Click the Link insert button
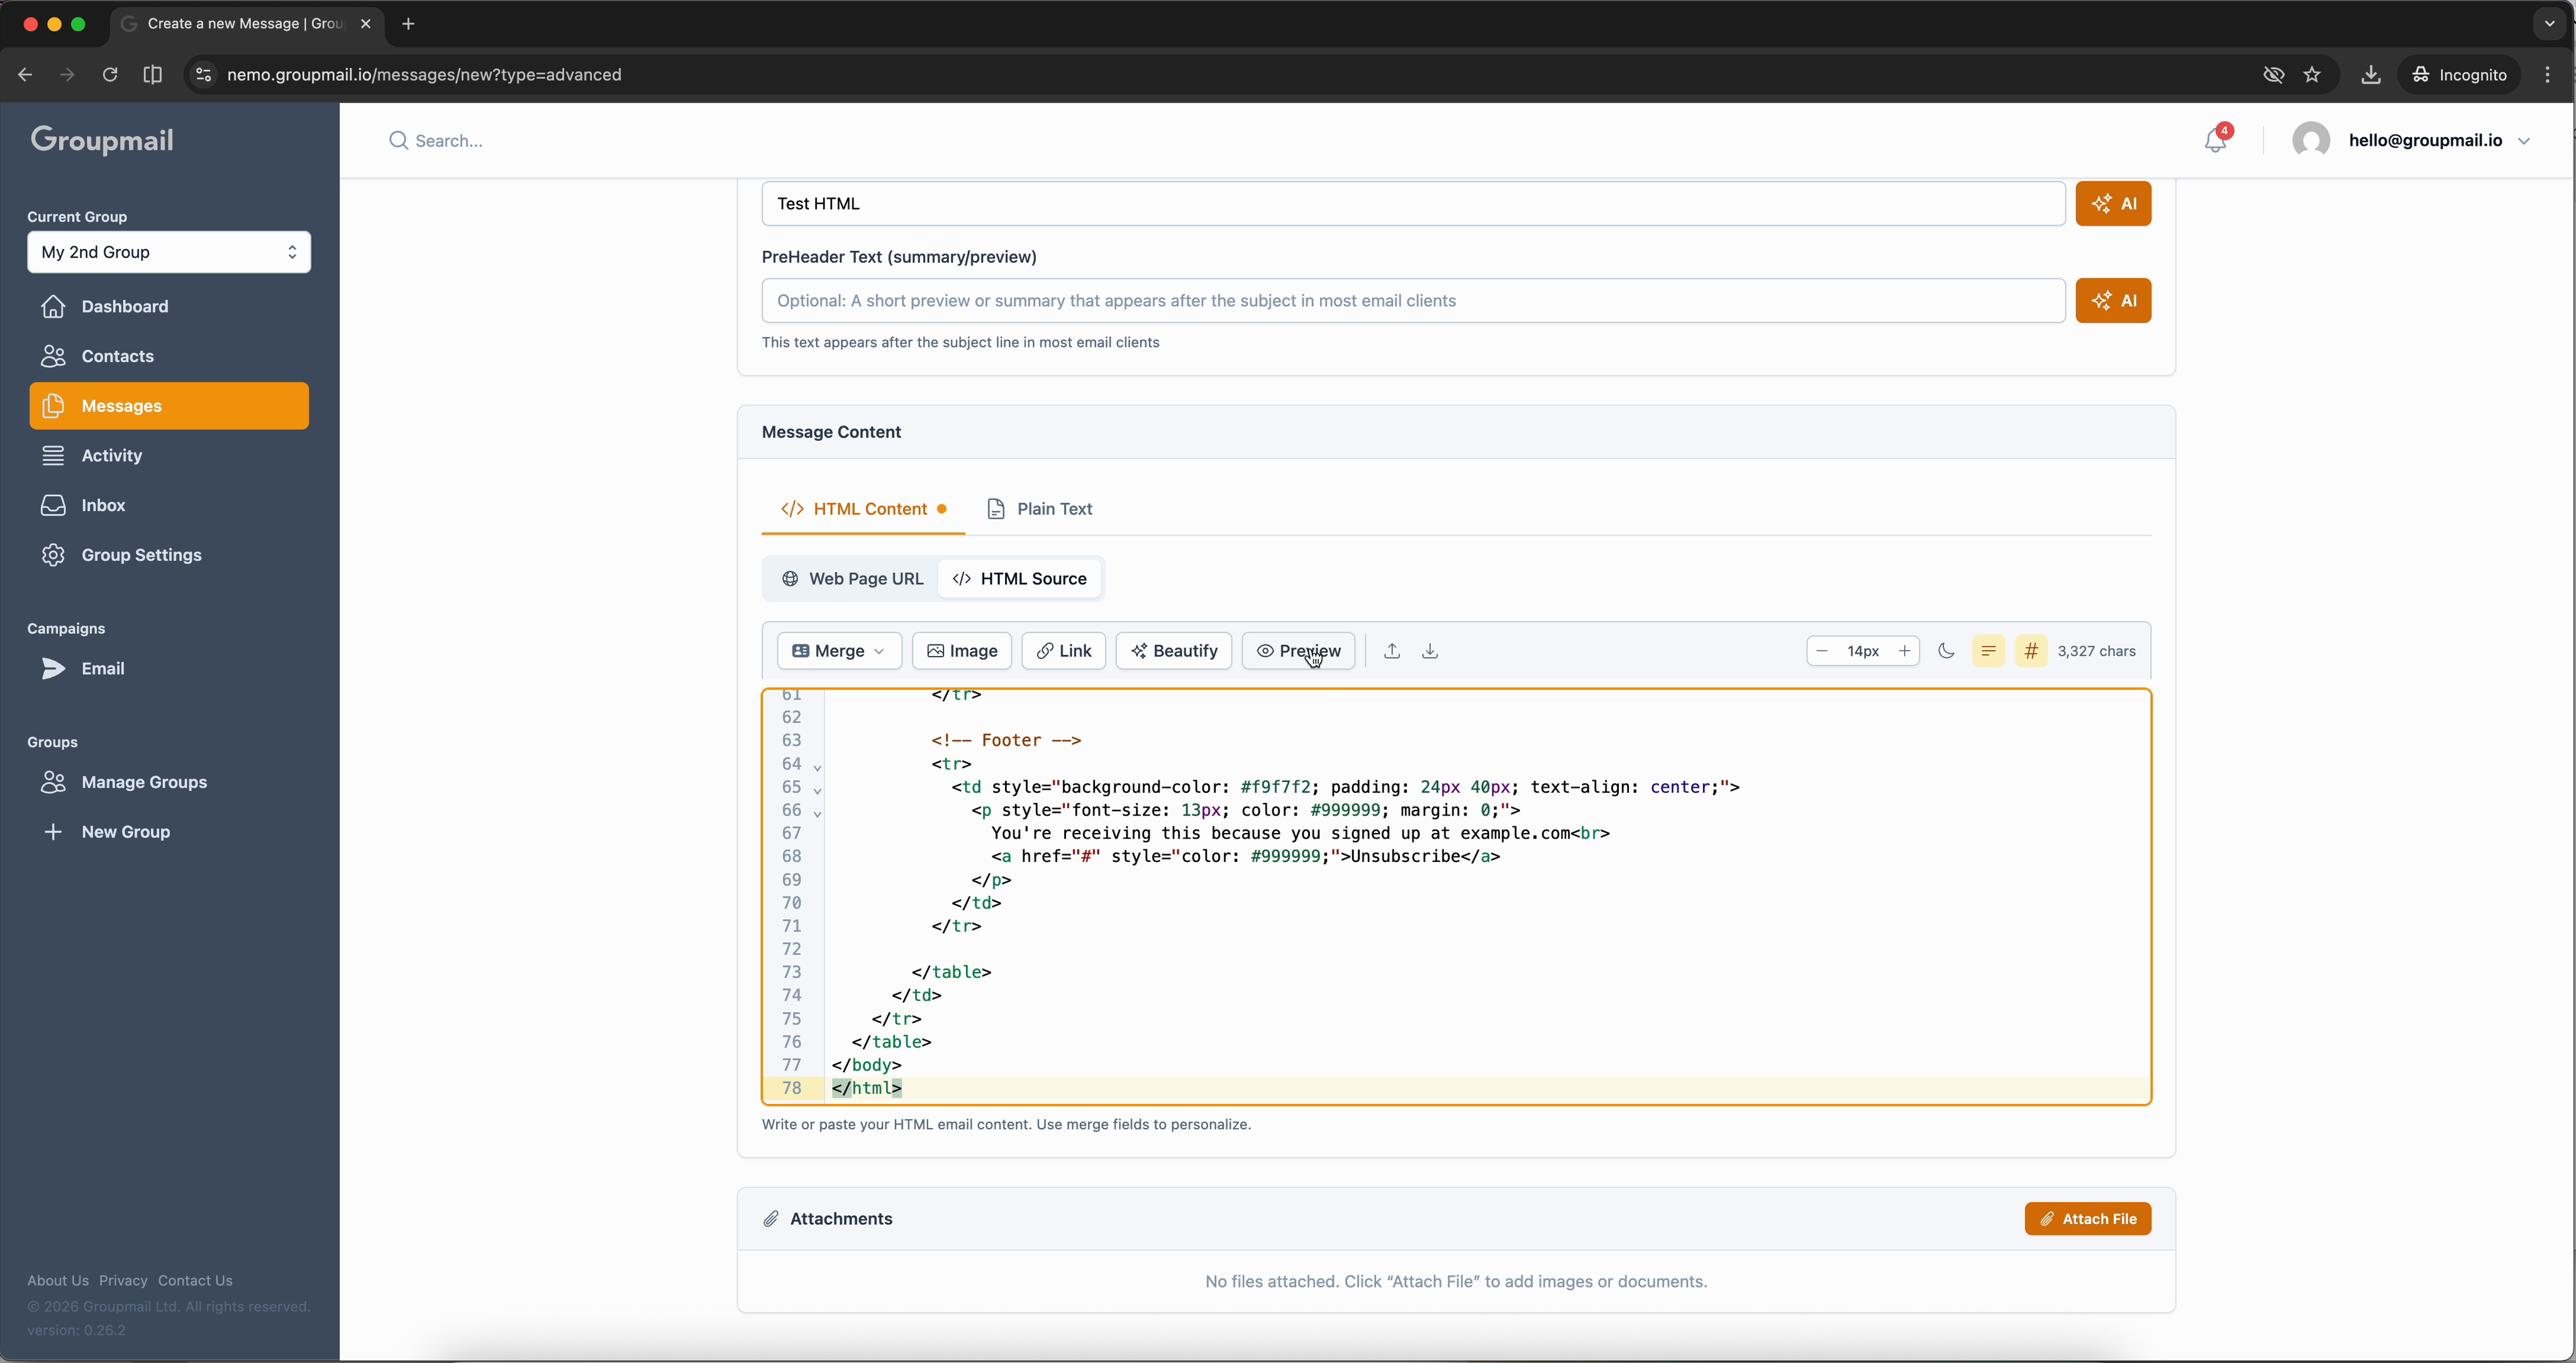The height and width of the screenshot is (1363, 2576). [x=1063, y=651]
